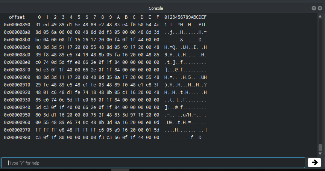Click the Console title label
This screenshot has height=171, width=325.
156,8
